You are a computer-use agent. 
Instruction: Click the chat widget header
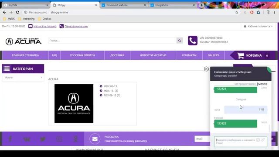point(241,74)
